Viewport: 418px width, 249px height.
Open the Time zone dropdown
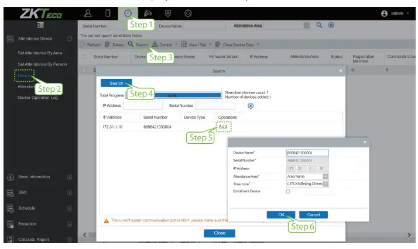click(325, 184)
